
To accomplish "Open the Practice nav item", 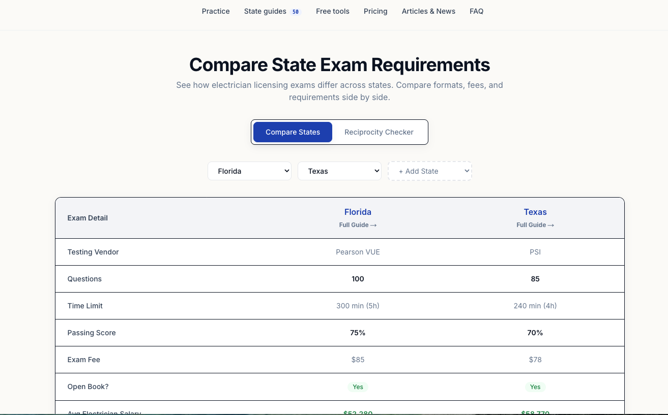I will click(216, 11).
